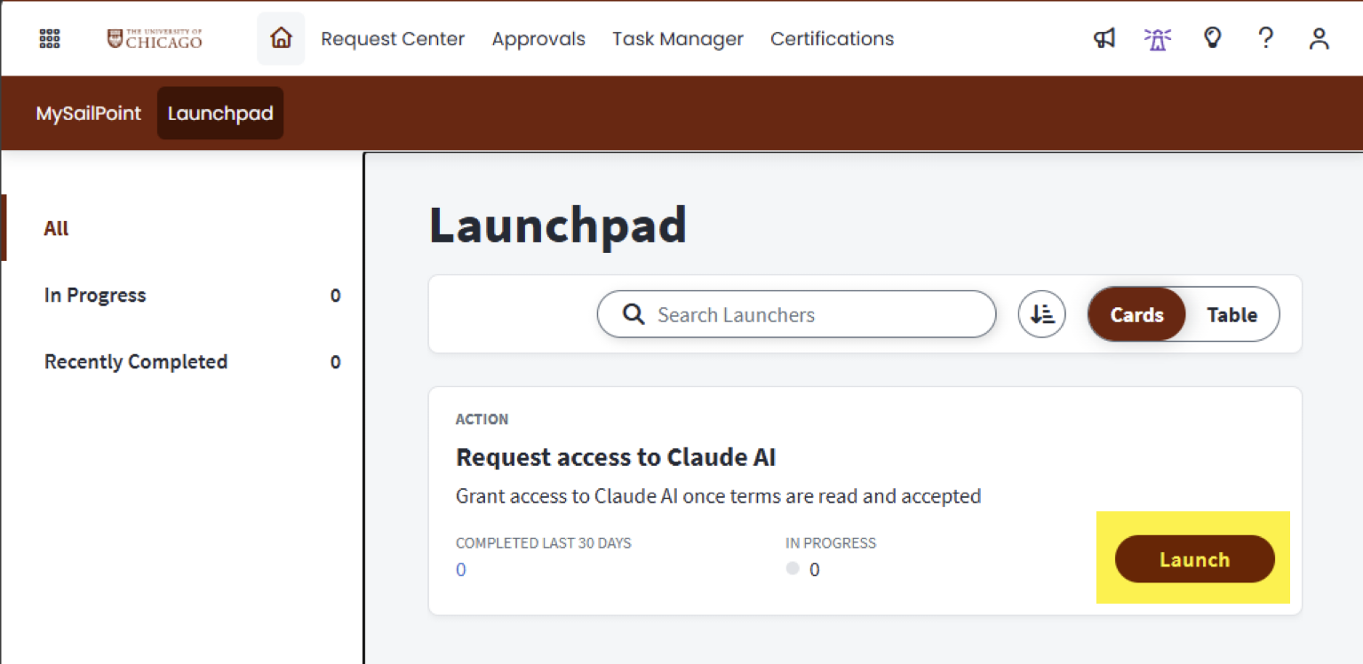Click the card description about Claude AI terms
The width and height of the screenshot is (1363, 664).
click(718, 495)
